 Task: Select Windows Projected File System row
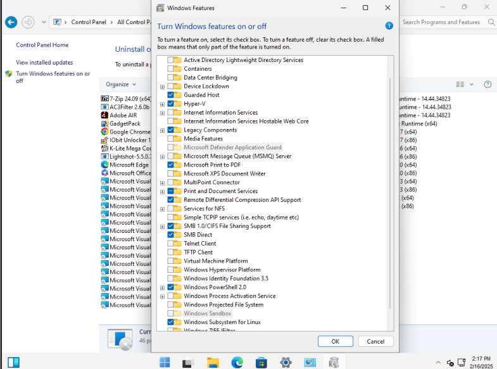[223, 304]
